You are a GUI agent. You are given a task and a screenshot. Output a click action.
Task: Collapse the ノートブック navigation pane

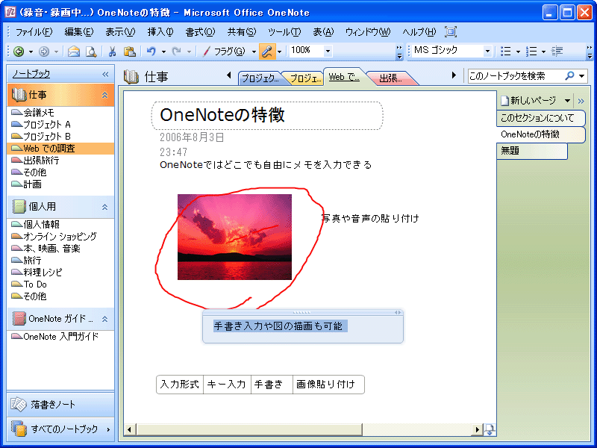click(105, 74)
